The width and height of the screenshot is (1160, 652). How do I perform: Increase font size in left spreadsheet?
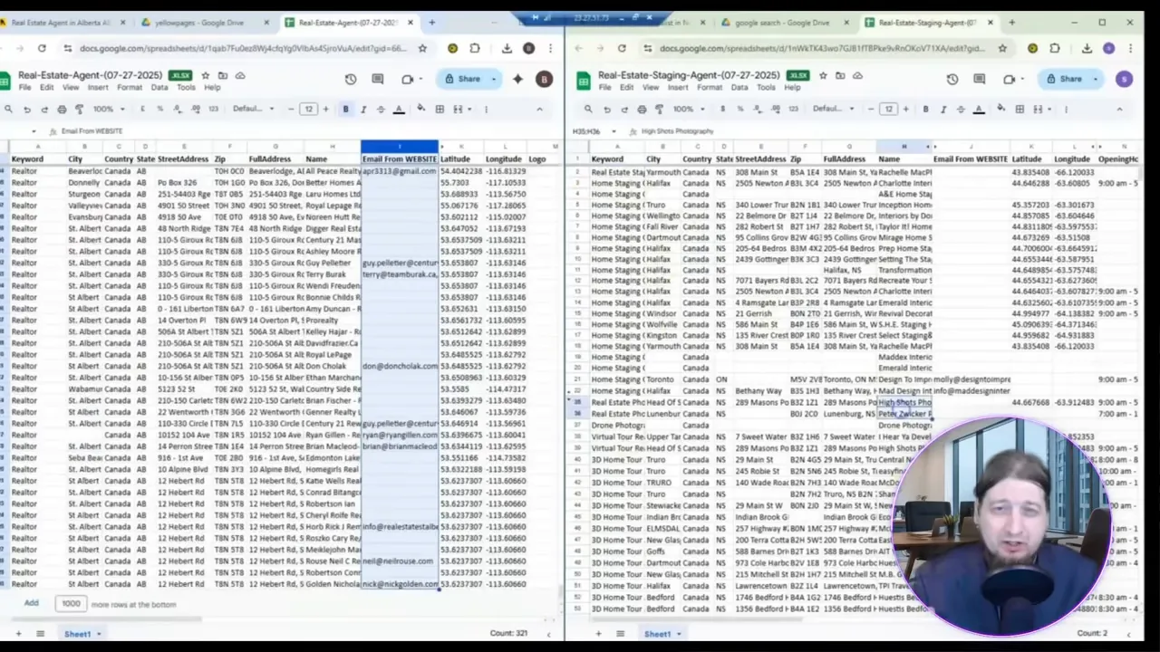(x=326, y=109)
